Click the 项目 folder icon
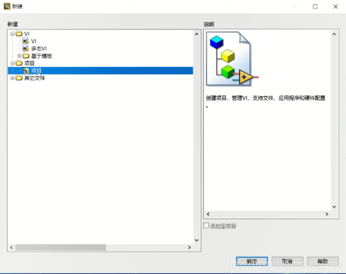This screenshot has width=346, height=274. tap(19, 63)
